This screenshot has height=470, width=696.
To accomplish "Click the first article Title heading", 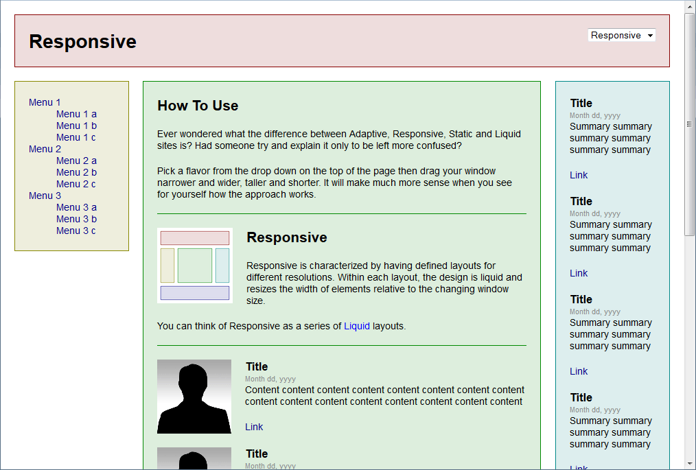I will click(x=257, y=366).
